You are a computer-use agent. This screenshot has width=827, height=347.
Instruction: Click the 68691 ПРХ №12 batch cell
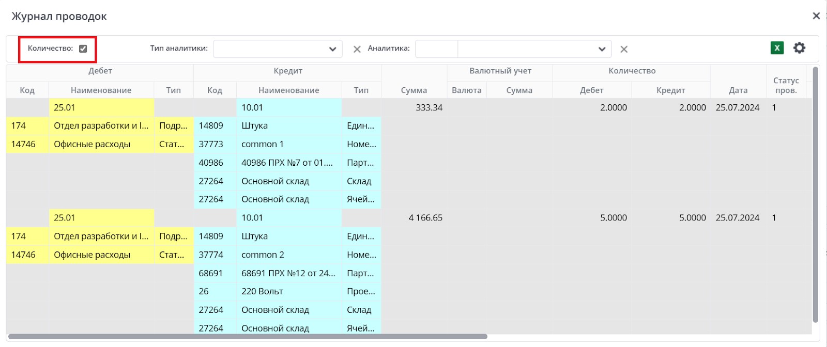tap(288, 273)
